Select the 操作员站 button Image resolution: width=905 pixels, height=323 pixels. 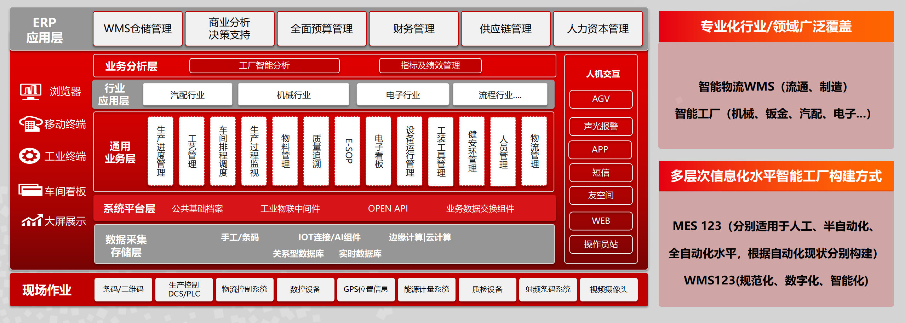click(601, 244)
